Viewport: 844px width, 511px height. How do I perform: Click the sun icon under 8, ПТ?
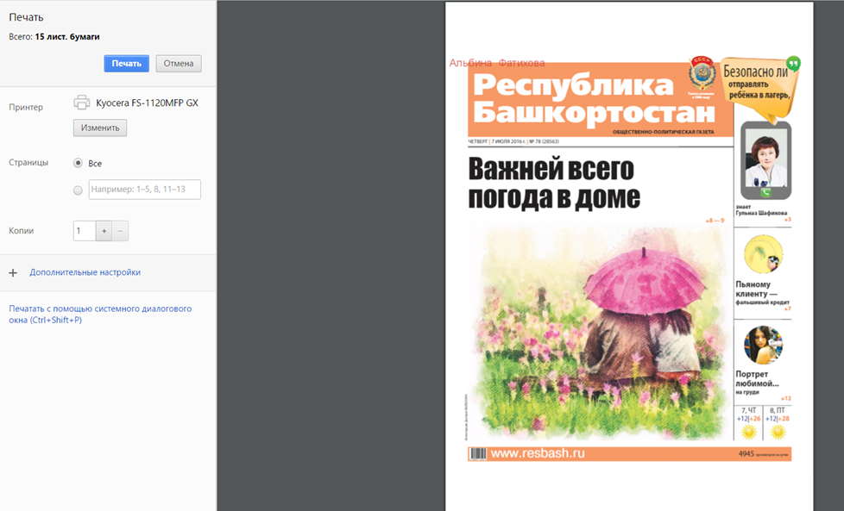pyautogui.click(x=778, y=432)
